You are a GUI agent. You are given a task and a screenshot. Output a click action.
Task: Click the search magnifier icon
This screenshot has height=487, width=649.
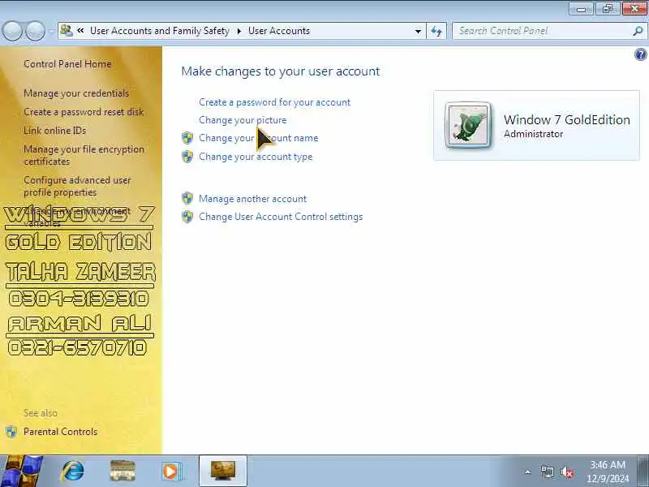click(x=638, y=31)
